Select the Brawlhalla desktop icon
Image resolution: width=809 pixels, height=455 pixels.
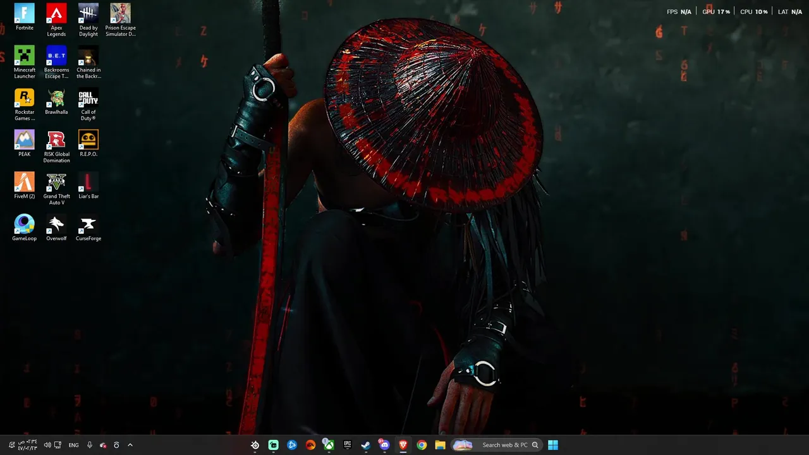coord(56,102)
